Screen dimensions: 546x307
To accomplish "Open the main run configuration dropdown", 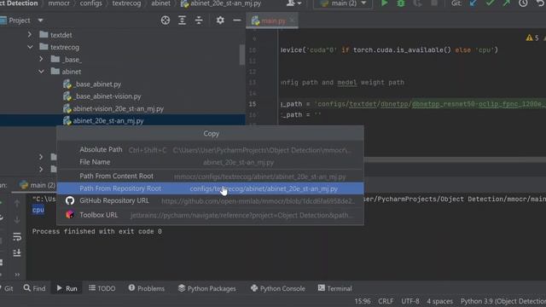I will pos(343,3).
